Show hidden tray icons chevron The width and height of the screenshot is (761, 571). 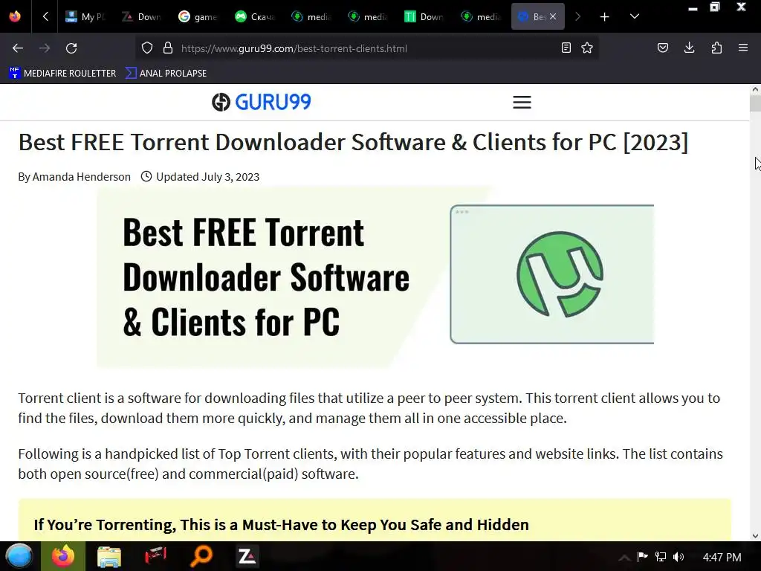point(624,558)
